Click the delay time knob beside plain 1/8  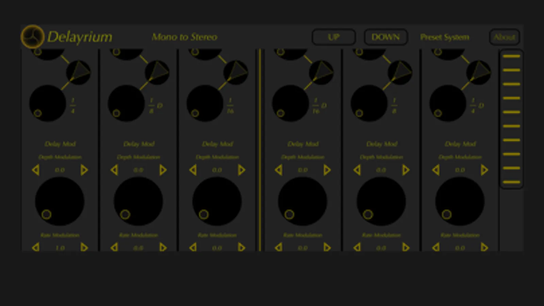[369, 103]
